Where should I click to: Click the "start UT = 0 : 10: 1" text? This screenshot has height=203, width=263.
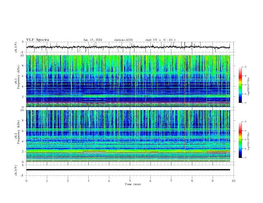(x=160, y=40)
